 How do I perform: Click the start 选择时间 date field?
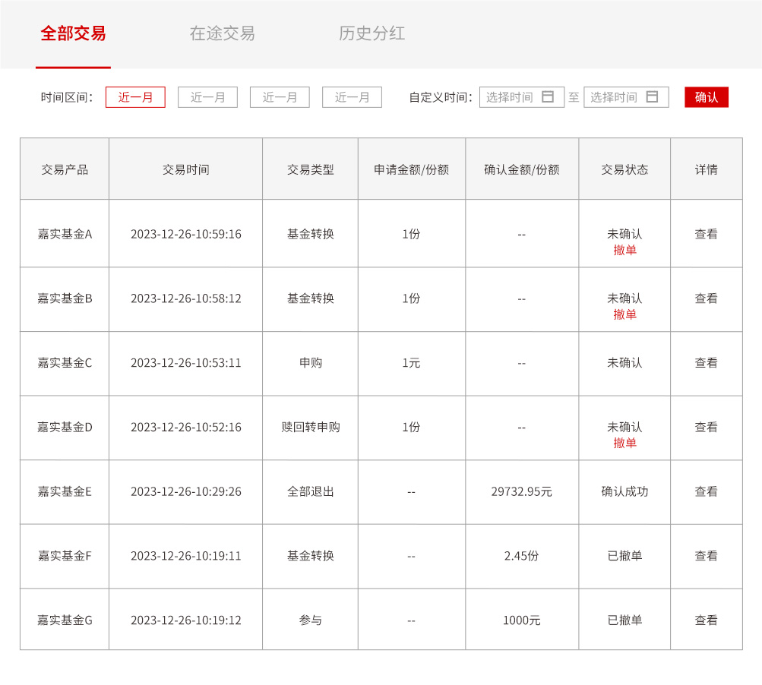[521, 97]
